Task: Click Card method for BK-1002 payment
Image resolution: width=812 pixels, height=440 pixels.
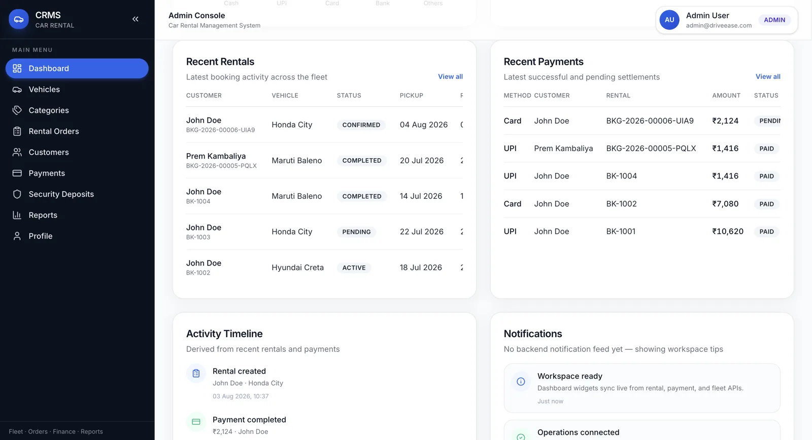Action: pos(513,204)
